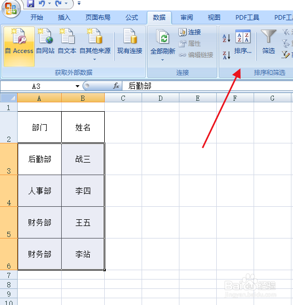293x305 pixels.
Task: Open undo history dropdown arrow
Action: click(x=49, y=4)
